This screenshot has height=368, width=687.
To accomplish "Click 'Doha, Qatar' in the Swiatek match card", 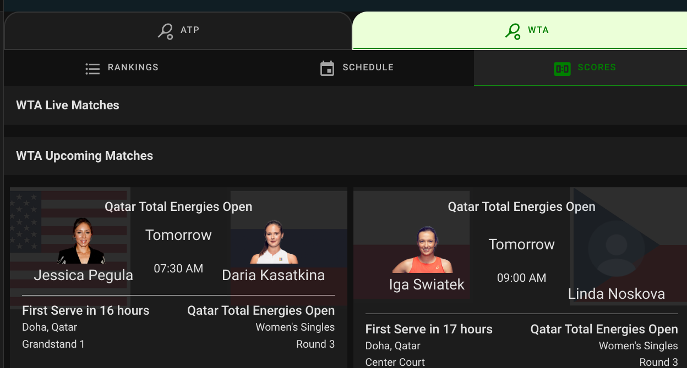I will 393,346.
